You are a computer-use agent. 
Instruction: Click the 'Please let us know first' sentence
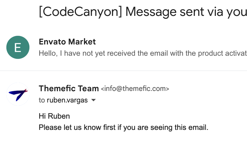(x=124, y=127)
